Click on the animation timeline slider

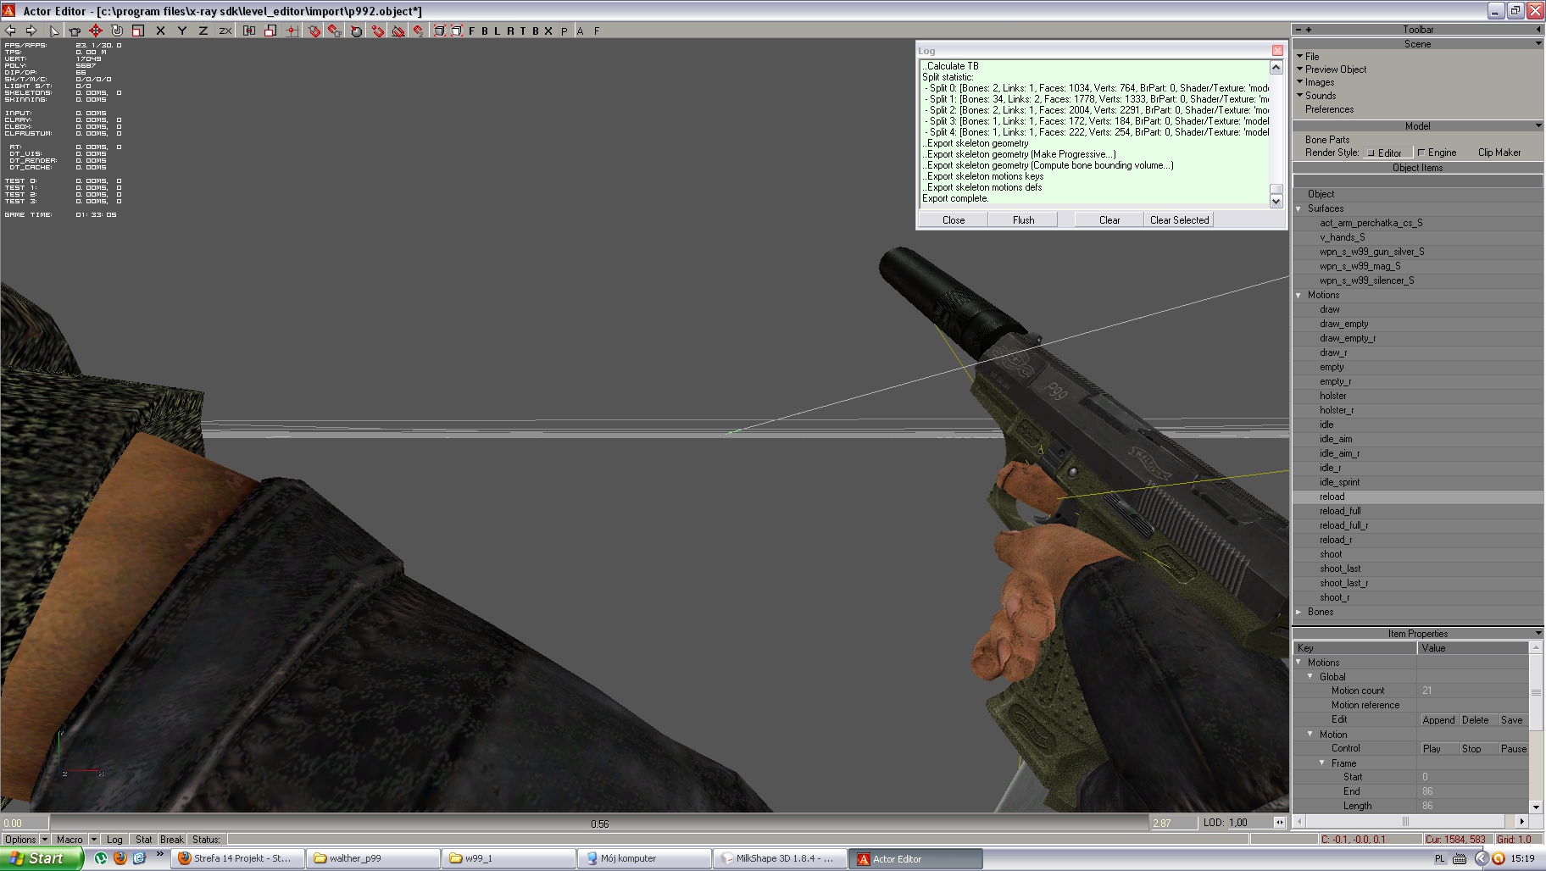pos(599,824)
